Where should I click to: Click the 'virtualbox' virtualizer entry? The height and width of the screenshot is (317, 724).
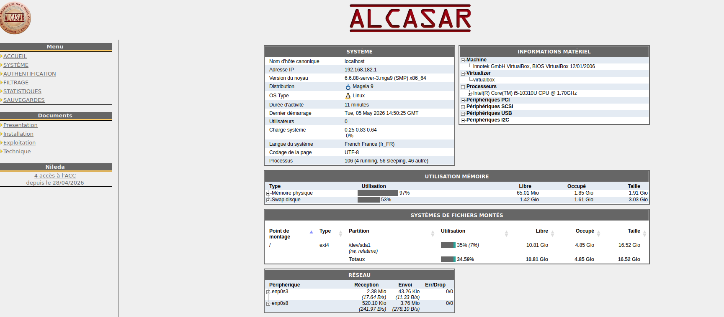coord(484,80)
